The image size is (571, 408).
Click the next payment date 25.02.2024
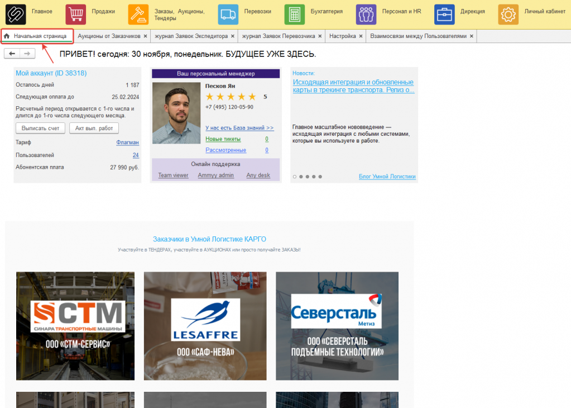pyautogui.click(x=125, y=97)
